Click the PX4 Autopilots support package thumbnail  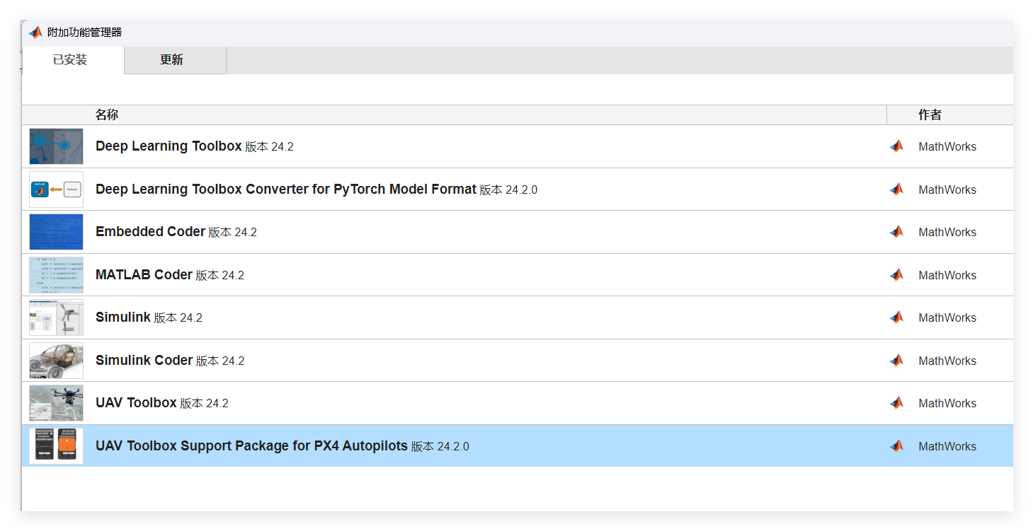(x=56, y=446)
